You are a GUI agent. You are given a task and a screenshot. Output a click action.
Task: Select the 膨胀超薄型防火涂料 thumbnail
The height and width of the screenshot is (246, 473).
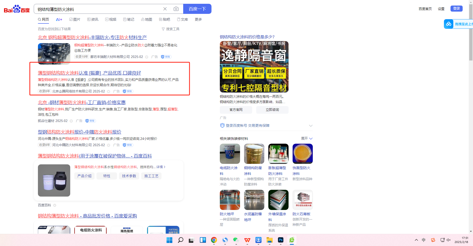point(278,154)
